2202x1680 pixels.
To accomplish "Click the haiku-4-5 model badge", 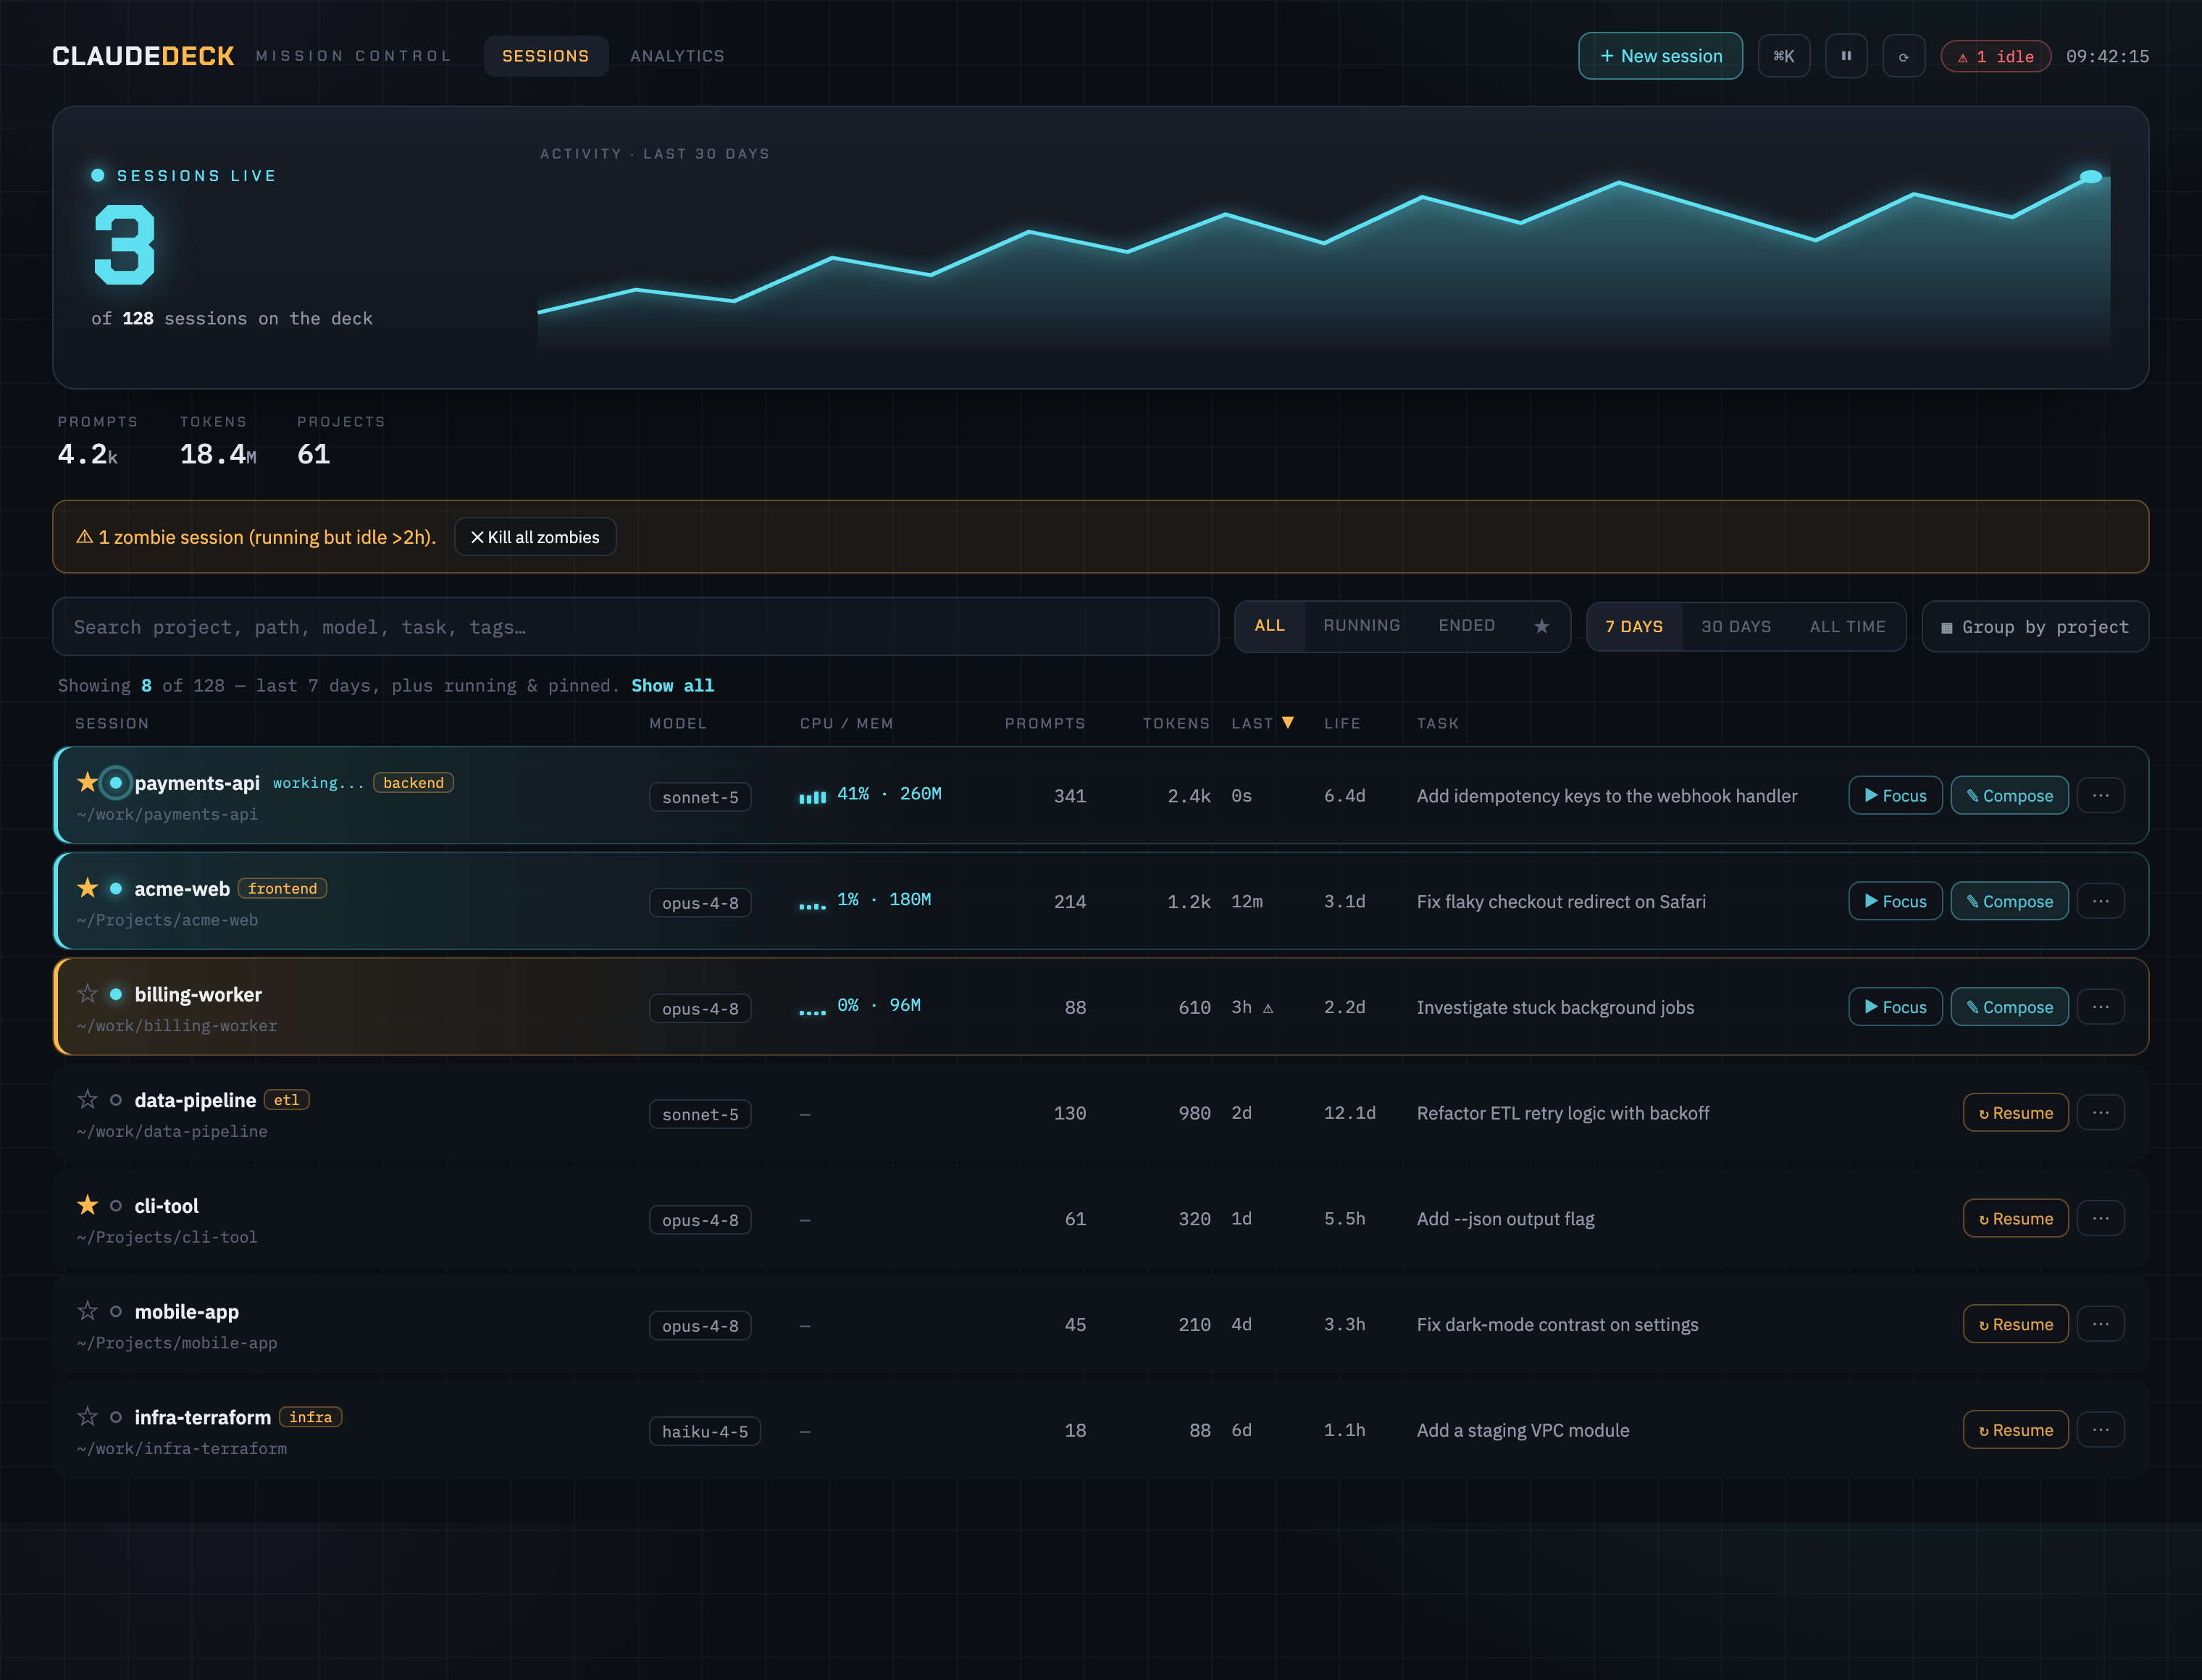I will [704, 1431].
